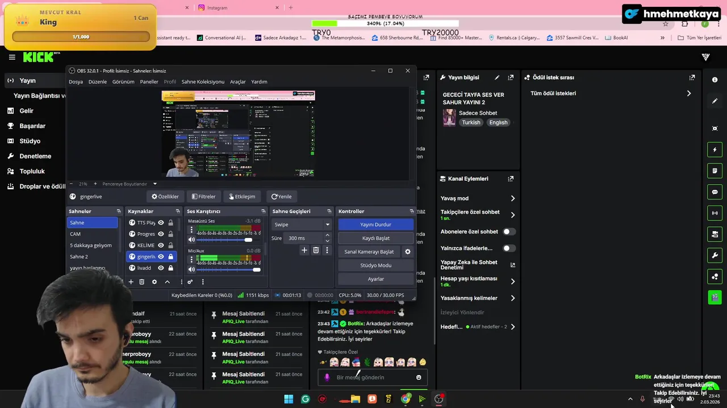The width and height of the screenshot is (727, 408).
Task: Expand Yavaş mod option
Action: 512,198
